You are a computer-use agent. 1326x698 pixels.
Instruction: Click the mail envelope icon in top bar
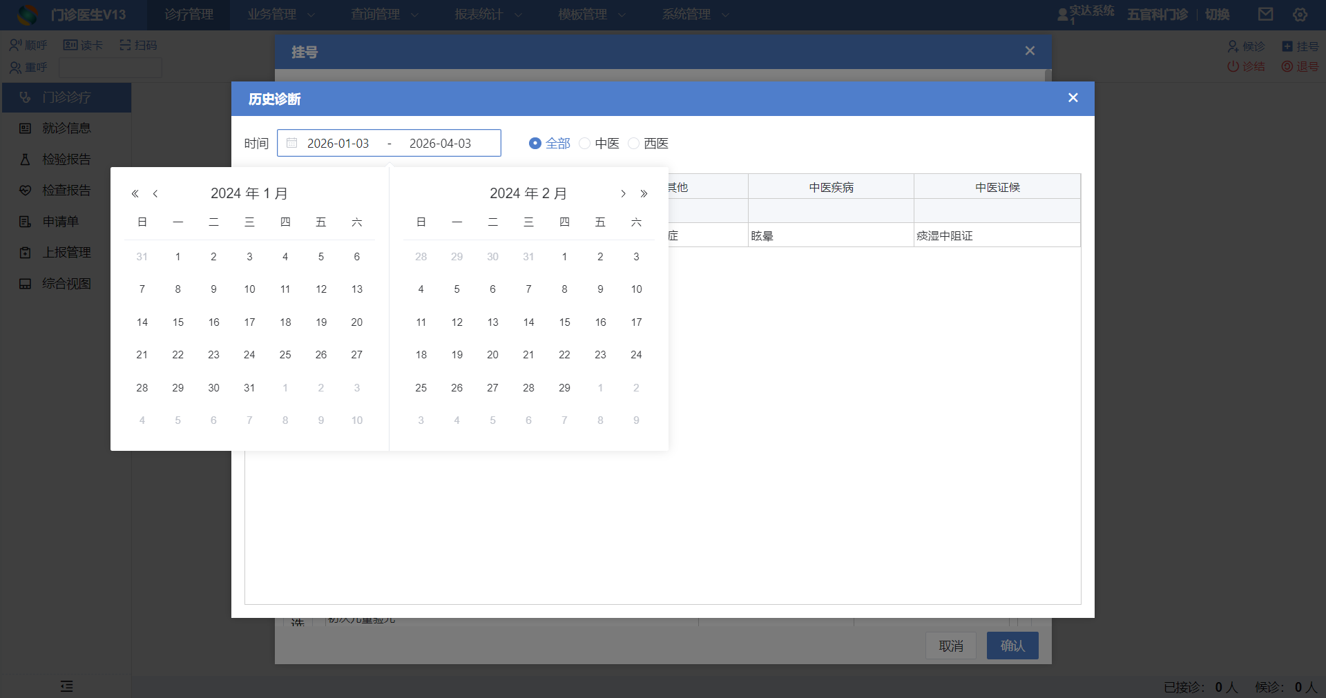point(1265,14)
